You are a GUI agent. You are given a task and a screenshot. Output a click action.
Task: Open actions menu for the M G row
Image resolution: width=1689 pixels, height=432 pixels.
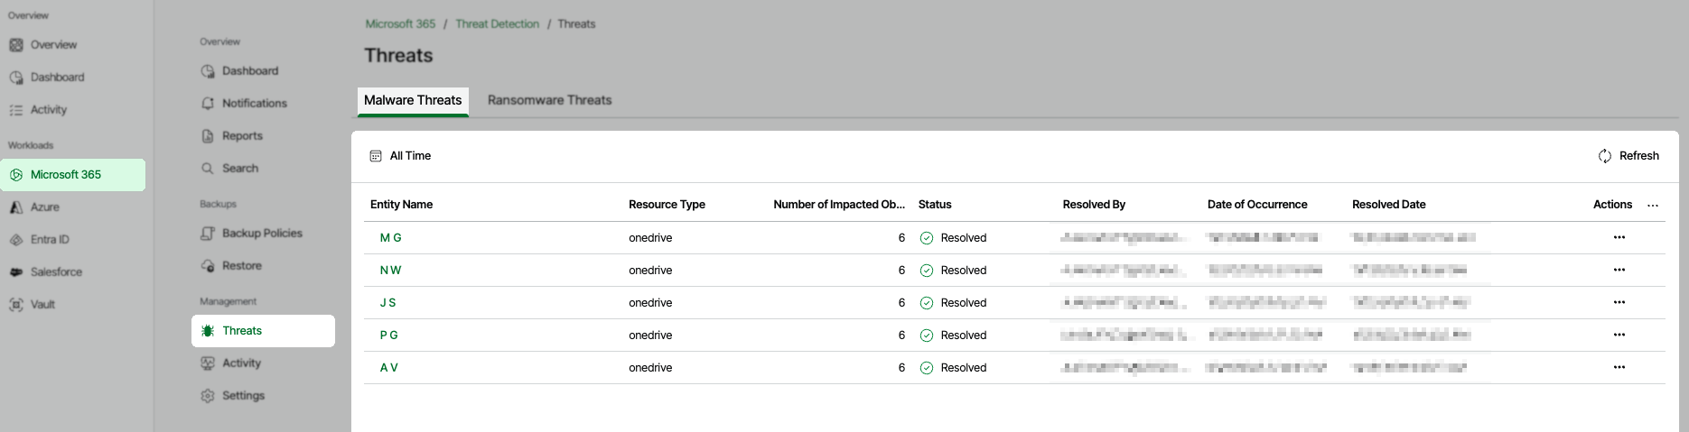pyautogui.click(x=1619, y=238)
